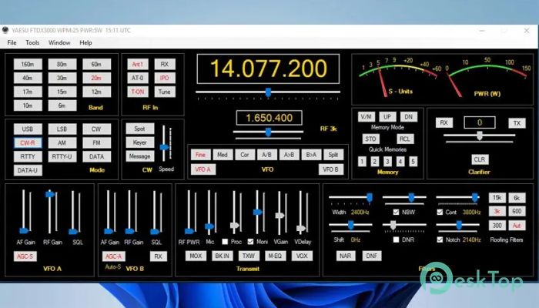Open the File menu
539x308 pixels.
pyautogui.click(x=12, y=42)
